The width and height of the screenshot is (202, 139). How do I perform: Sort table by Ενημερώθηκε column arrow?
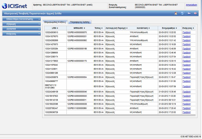click(176, 28)
